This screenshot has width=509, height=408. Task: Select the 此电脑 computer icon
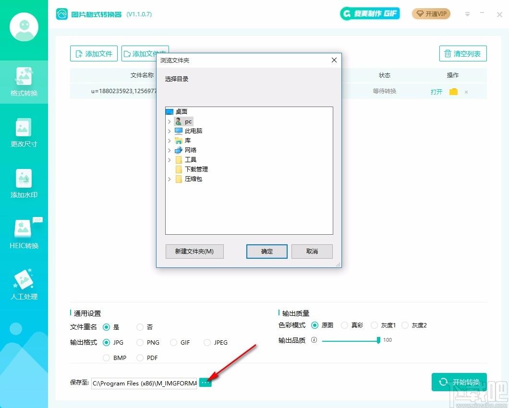179,131
